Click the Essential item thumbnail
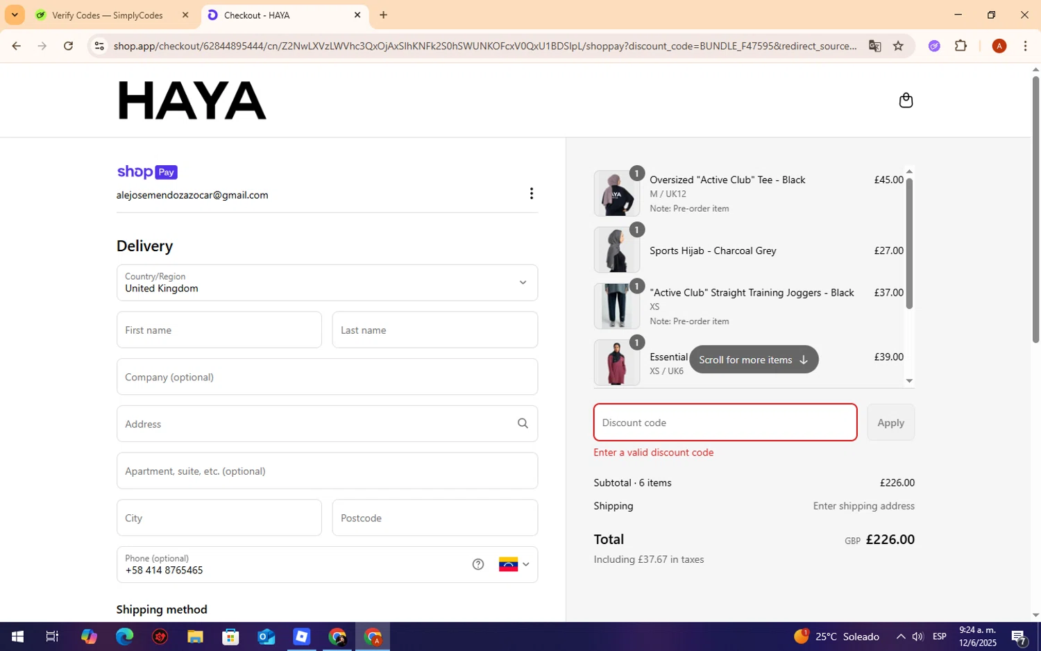Screen dimensions: 1041x651 (617, 362)
